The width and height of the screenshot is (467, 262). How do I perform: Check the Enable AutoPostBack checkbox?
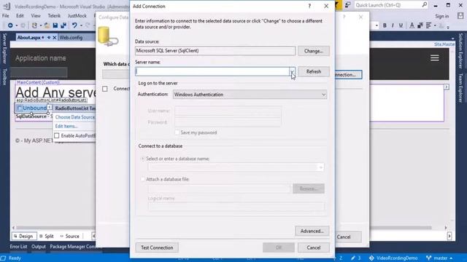tap(57, 135)
